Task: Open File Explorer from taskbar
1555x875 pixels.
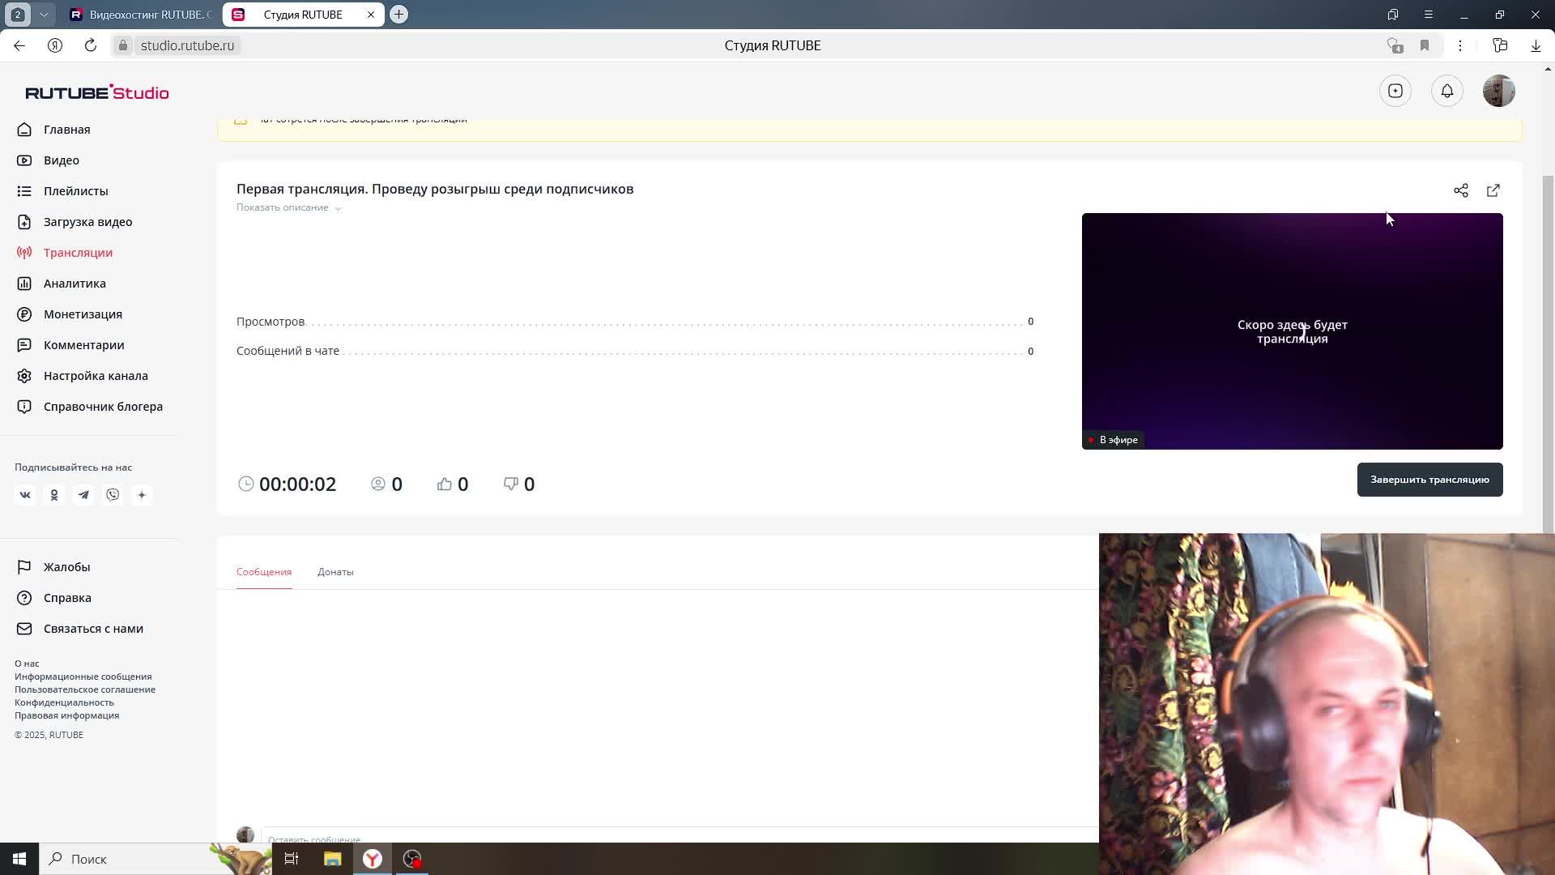Action: (x=332, y=859)
